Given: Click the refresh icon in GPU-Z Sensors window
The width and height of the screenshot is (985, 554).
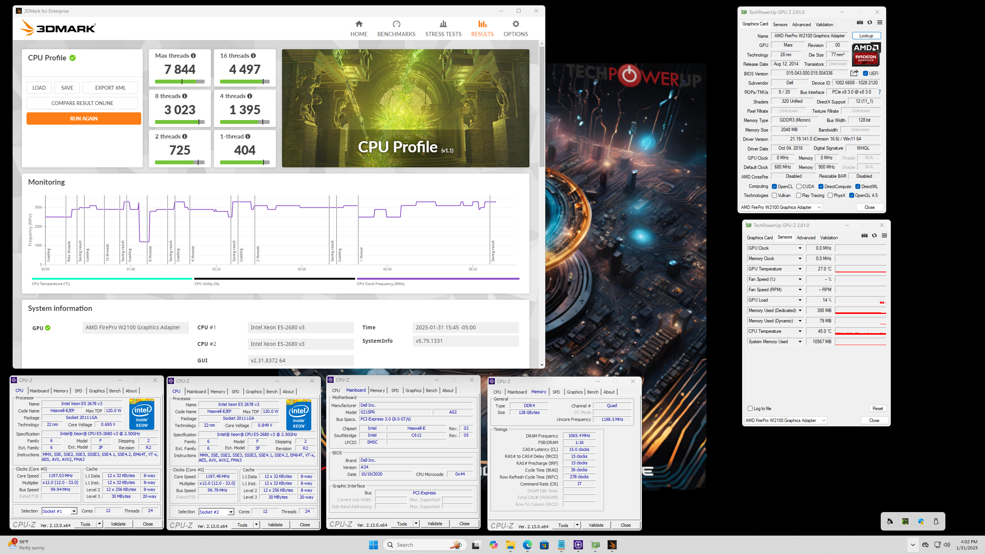Looking at the screenshot, I should click(874, 236).
